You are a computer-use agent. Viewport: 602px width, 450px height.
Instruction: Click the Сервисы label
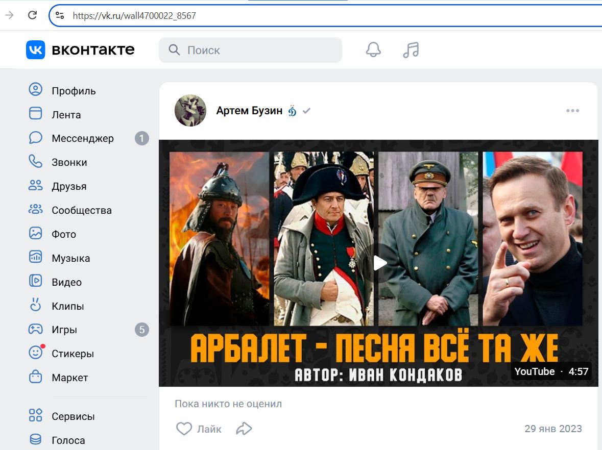73,416
